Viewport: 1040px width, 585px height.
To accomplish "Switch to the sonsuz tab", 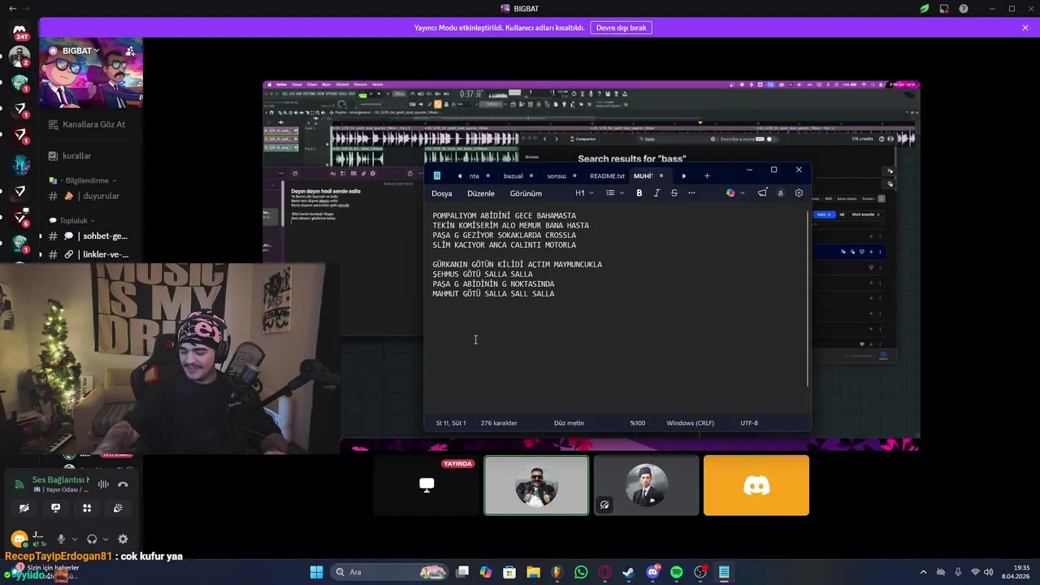I will click(561, 175).
